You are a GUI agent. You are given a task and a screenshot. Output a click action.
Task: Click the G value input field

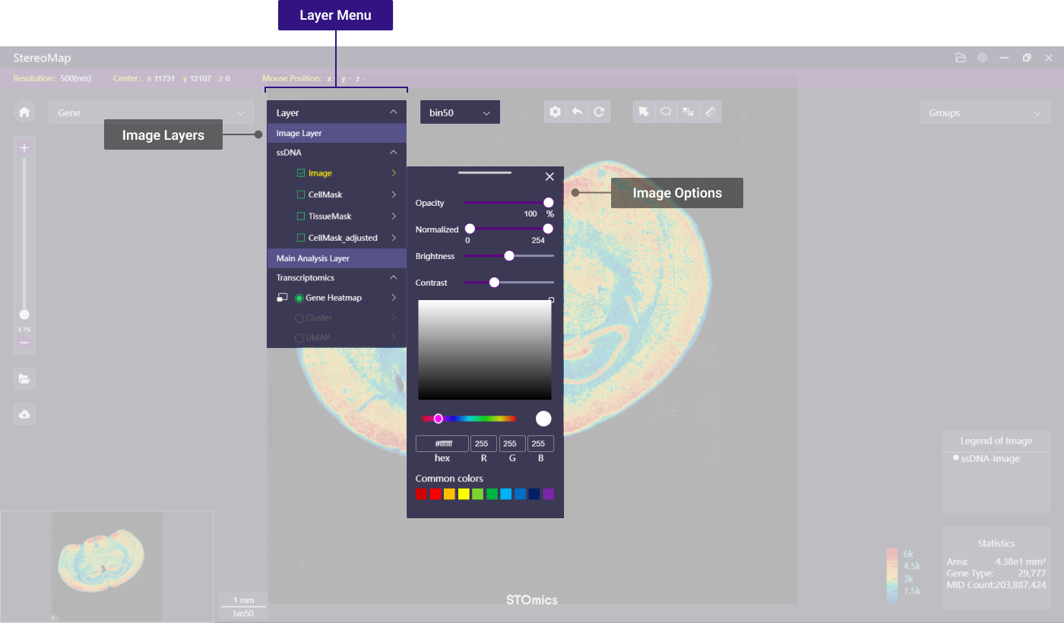(x=512, y=444)
